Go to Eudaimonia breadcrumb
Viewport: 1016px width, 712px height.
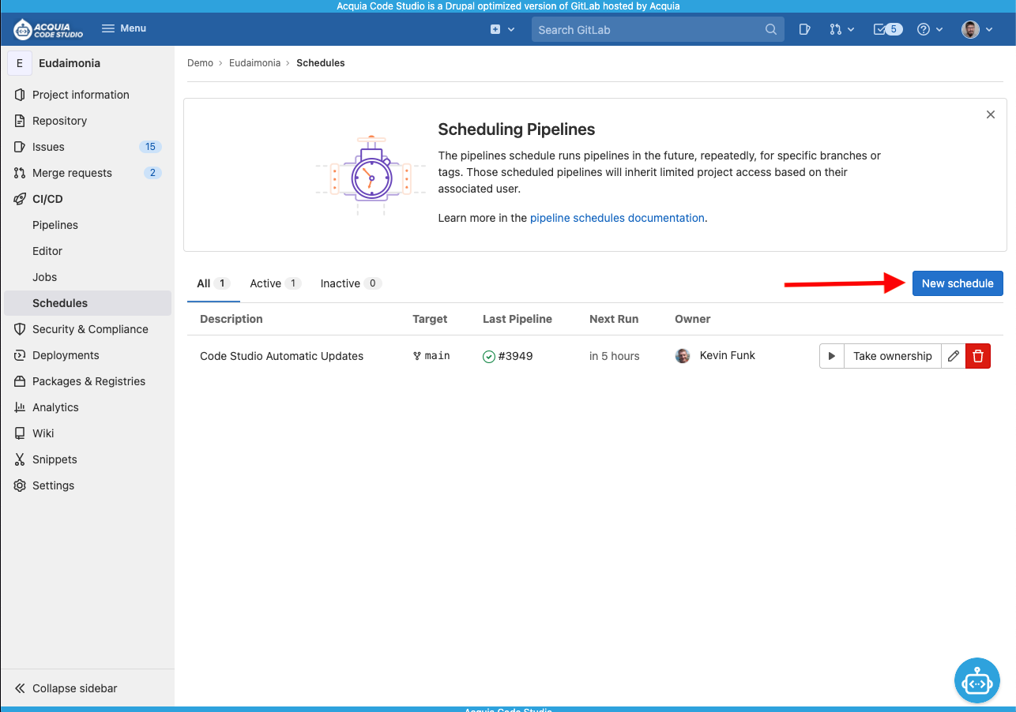[254, 63]
